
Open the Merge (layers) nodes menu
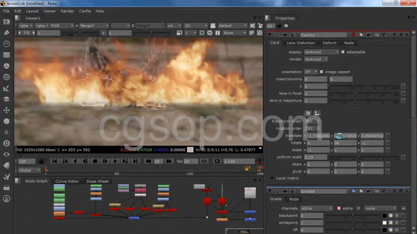click(x=7, y=99)
